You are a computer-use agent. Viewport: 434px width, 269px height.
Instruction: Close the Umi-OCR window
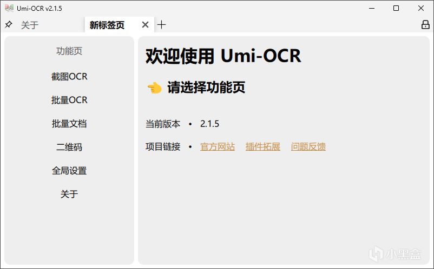420,8
